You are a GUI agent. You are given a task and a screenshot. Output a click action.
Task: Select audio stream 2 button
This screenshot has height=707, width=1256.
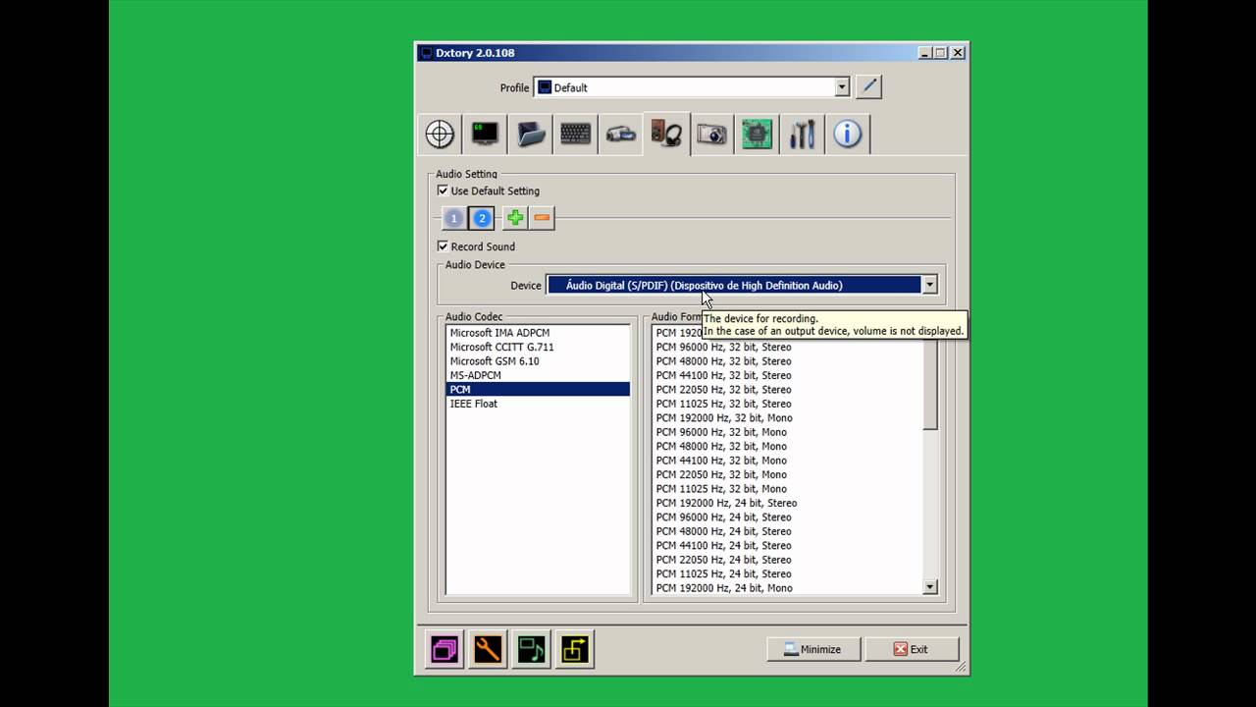click(x=482, y=218)
